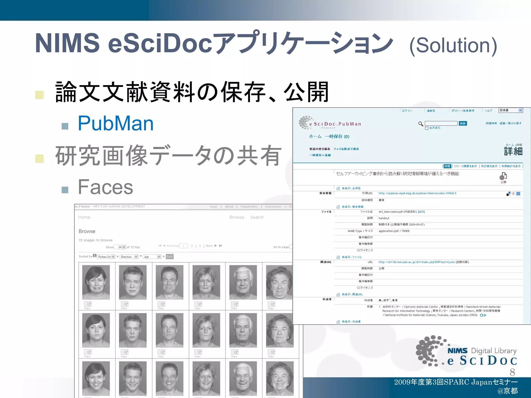This screenshot has height=398, width=531.
Task: Open the 改訂版を表示 tab
Action: pyautogui.click(x=489, y=166)
